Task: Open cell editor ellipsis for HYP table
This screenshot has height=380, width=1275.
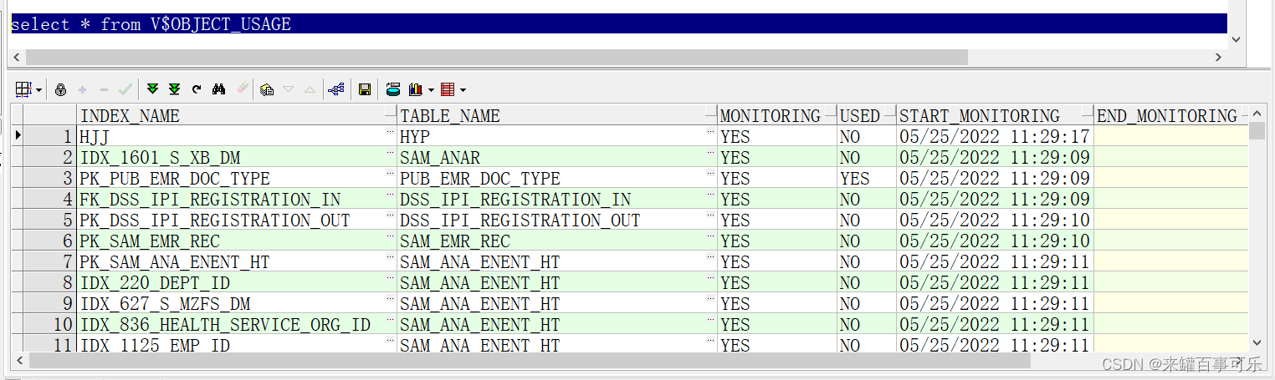Action: tap(711, 133)
